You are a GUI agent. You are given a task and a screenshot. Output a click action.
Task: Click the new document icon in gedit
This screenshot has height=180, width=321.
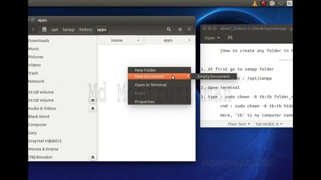tap(230, 38)
